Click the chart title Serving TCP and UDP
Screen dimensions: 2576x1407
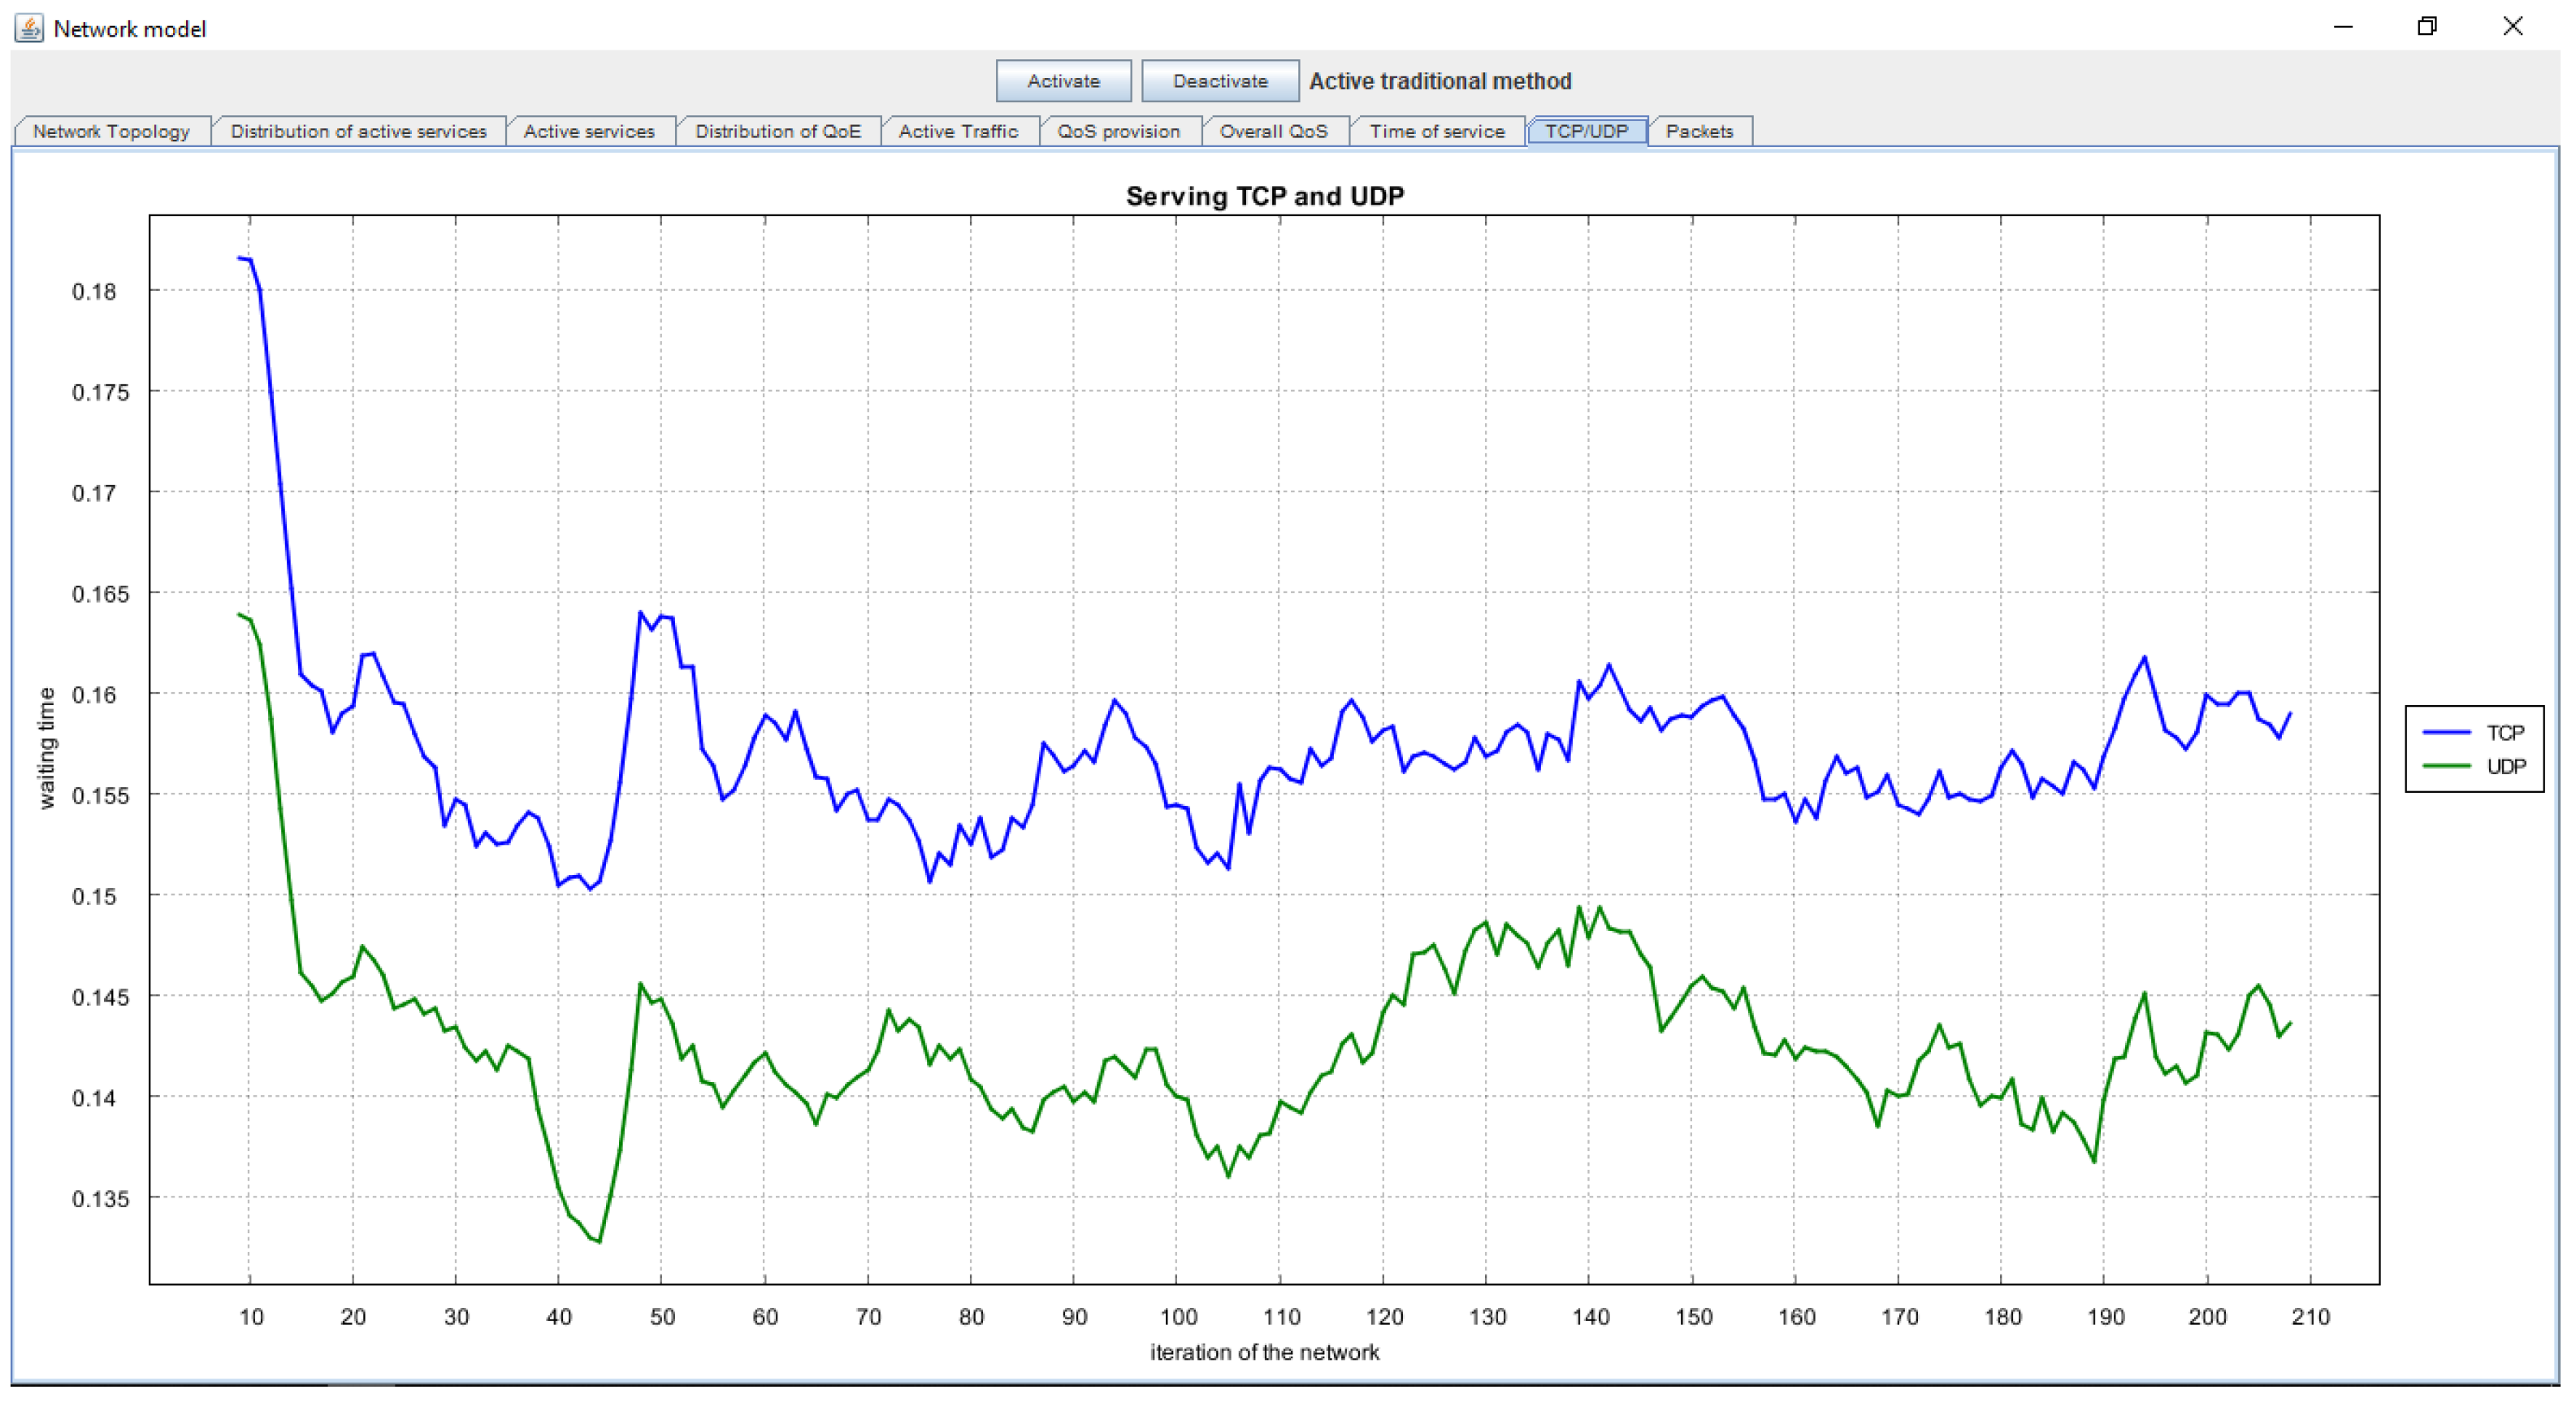click(x=1264, y=196)
